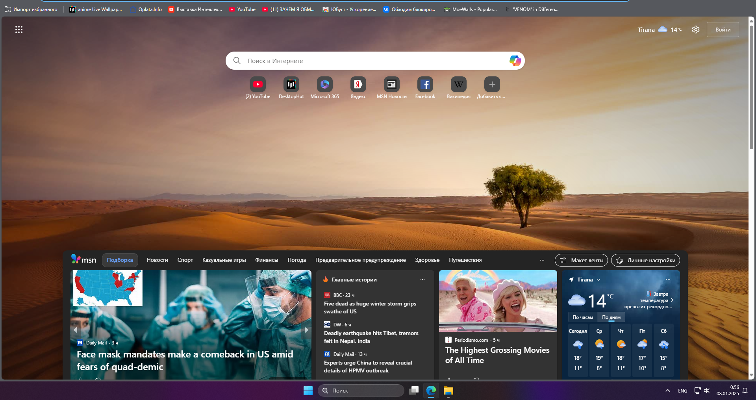Viewport: 756px width, 400px height.
Task: Open Макет ленты layout button
Action: [581, 260]
